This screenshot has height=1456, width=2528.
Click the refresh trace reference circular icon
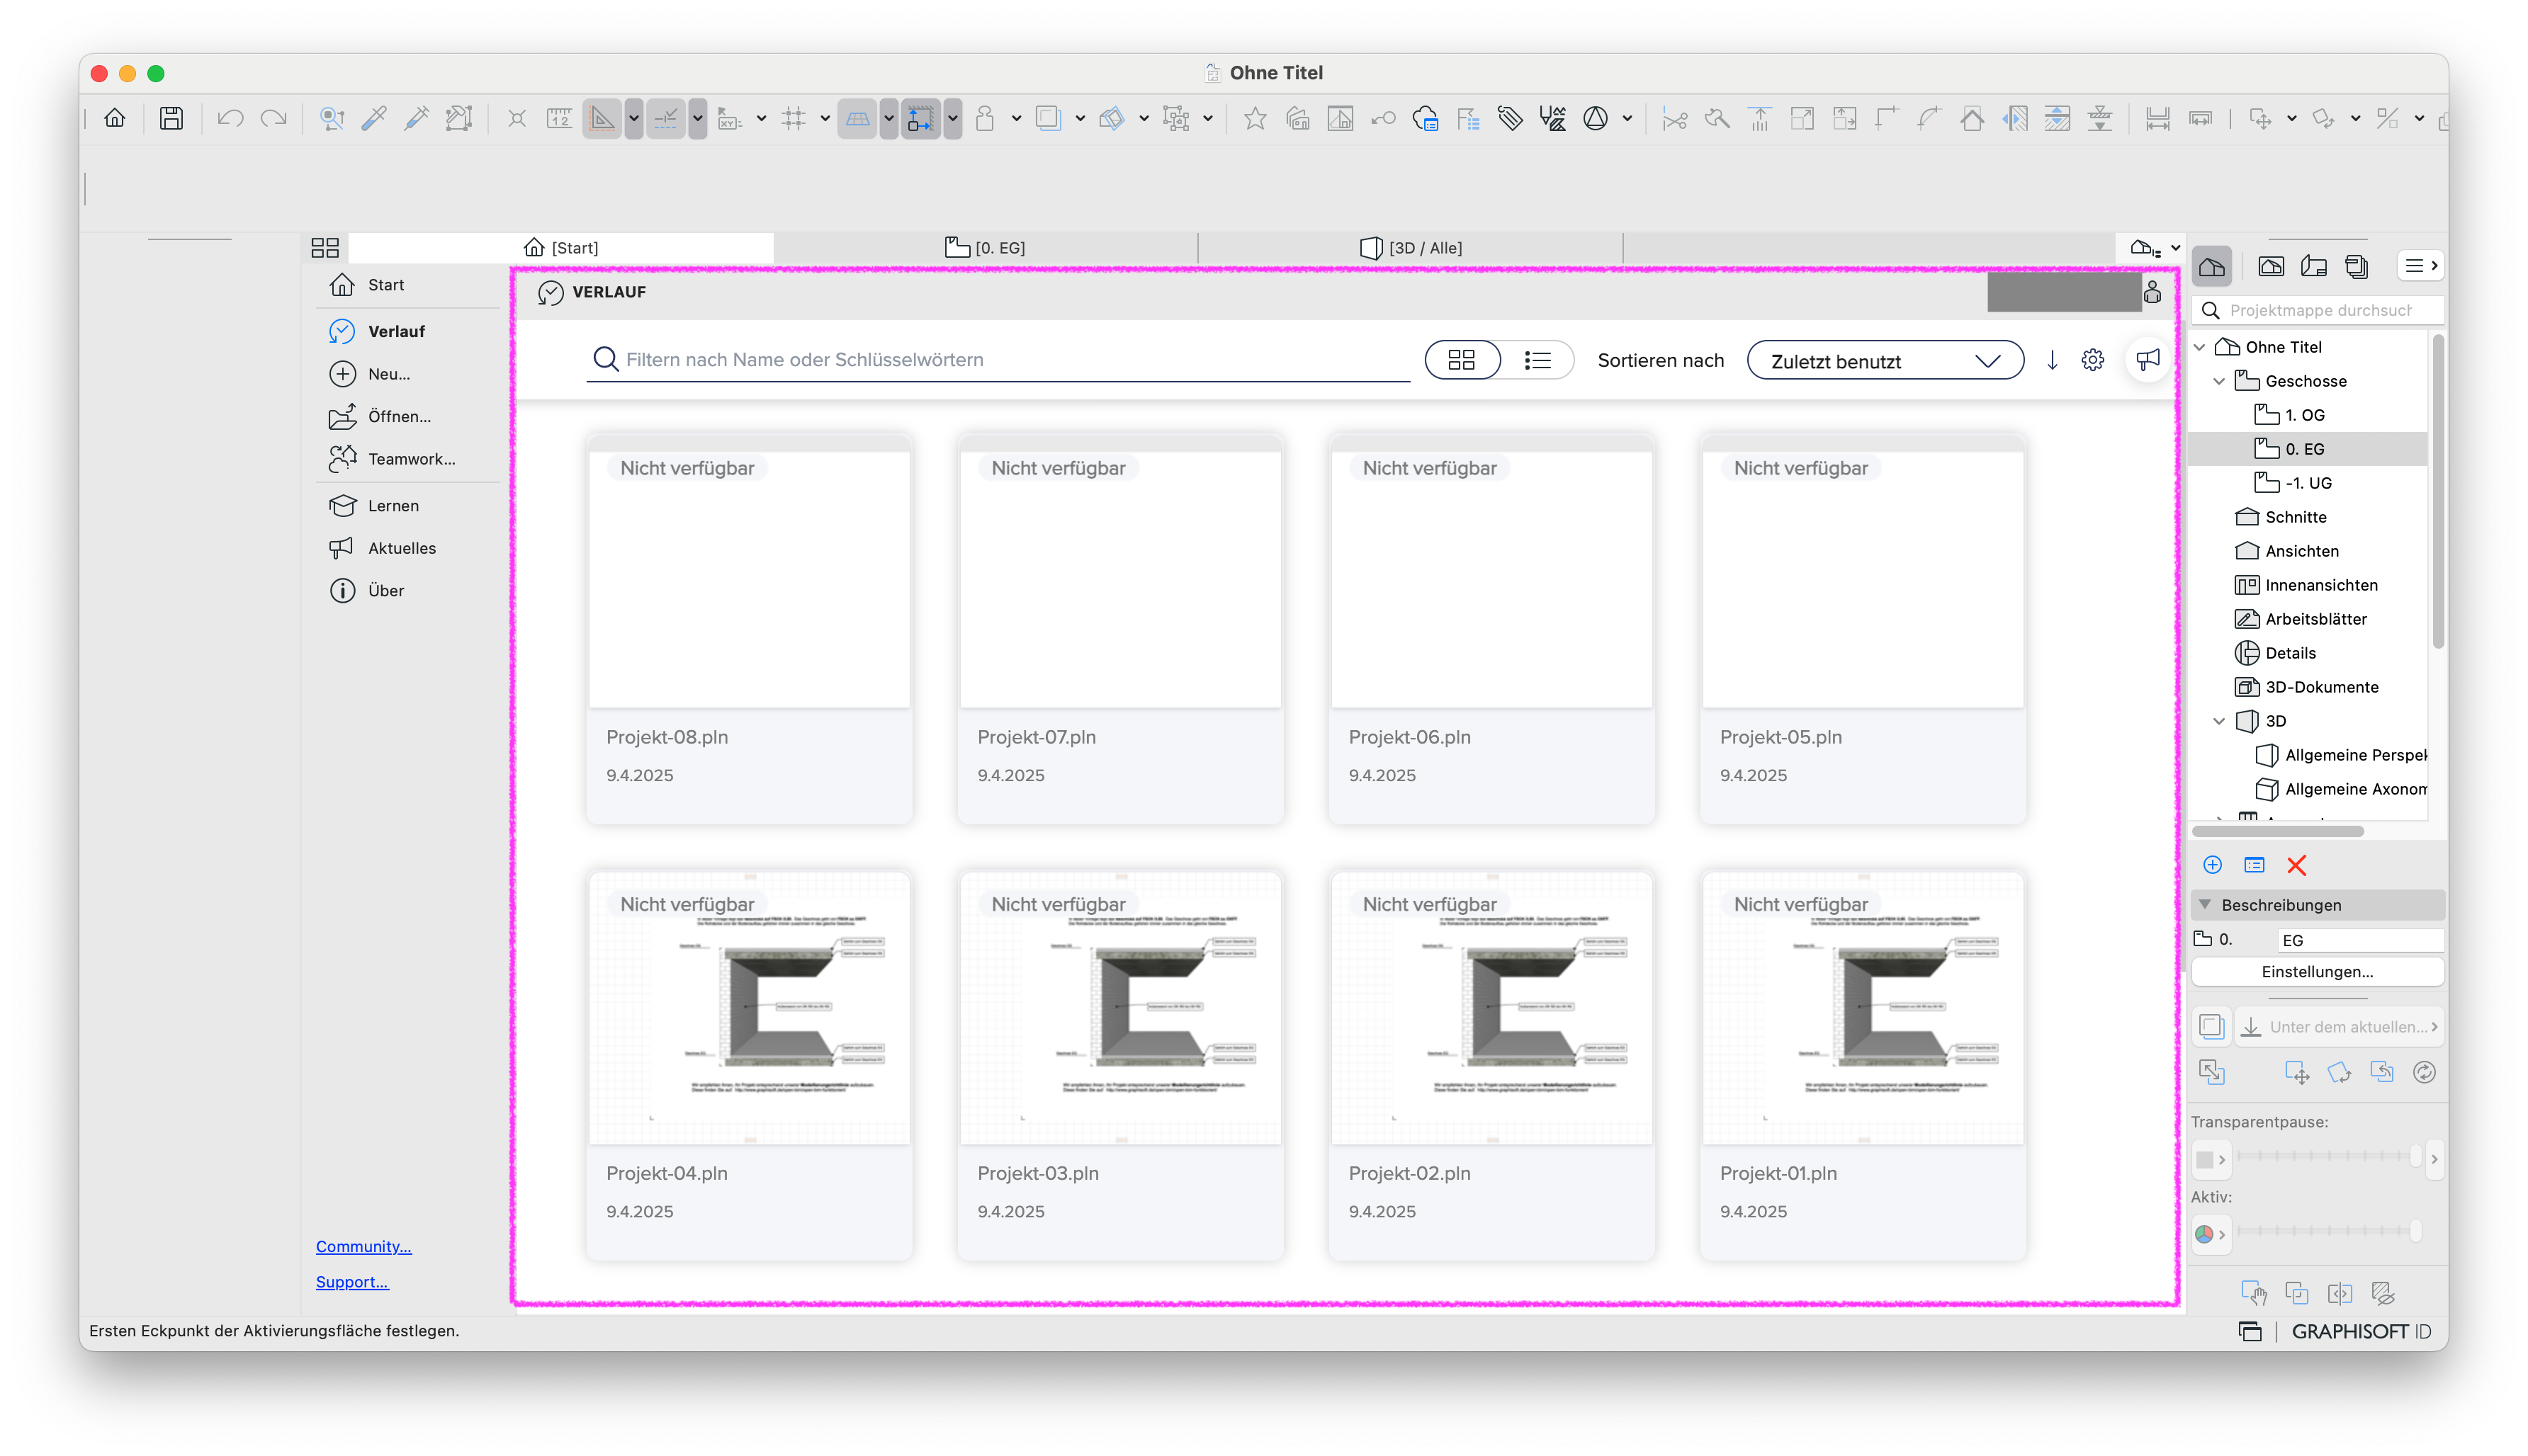coord(2424,1072)
